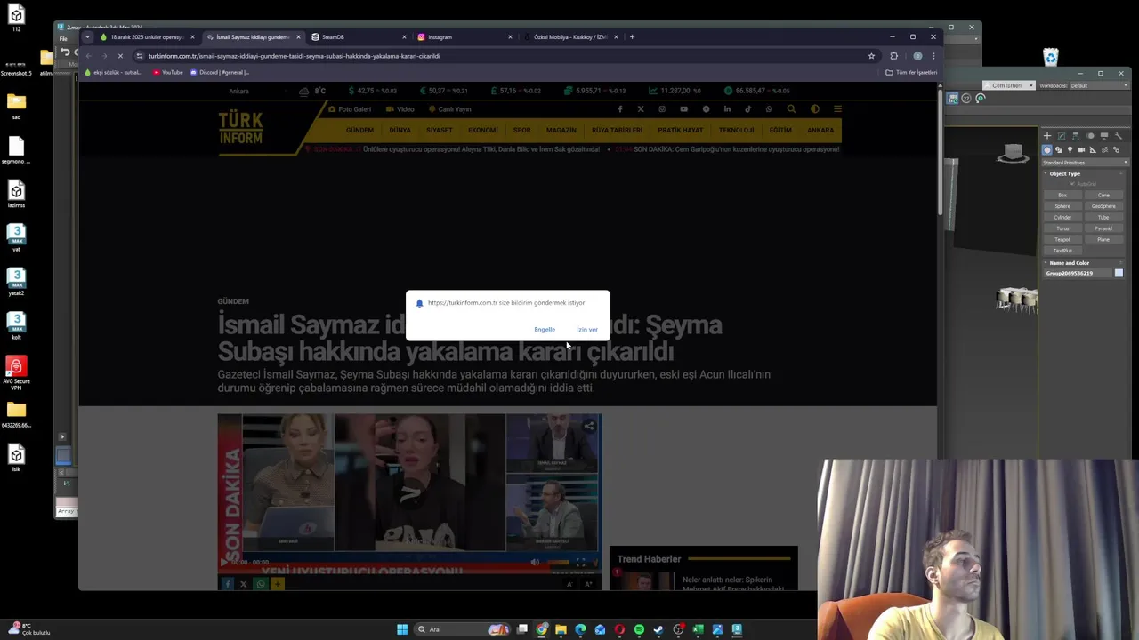1139x640 pixels.
Task: Toggle the site dark mode icon
Action: [815, 109]
